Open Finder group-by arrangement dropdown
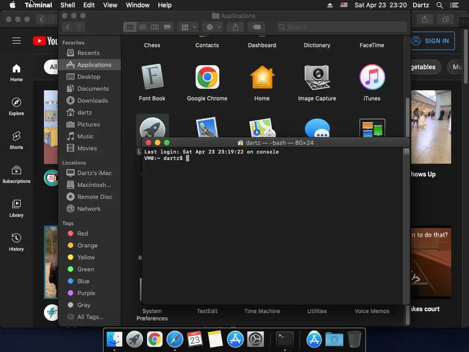The width and height of the screenshot is (469, 352). [188, 27]
